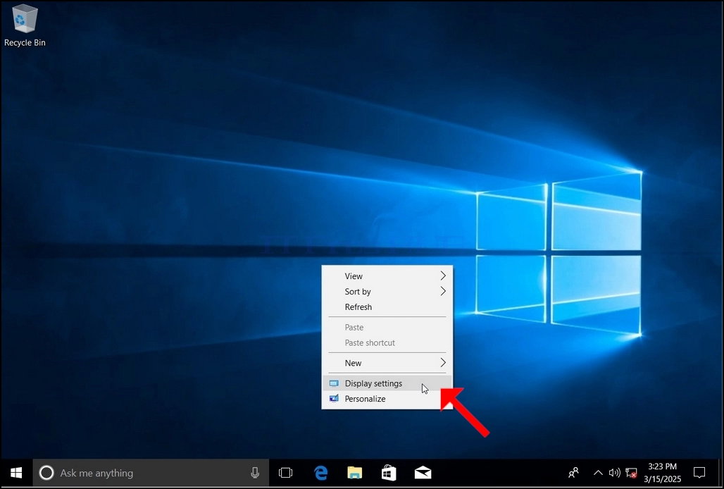
Task: Open the Recycle Bin desktop icon
Action: pyautogui.click(x=25, y=25)
